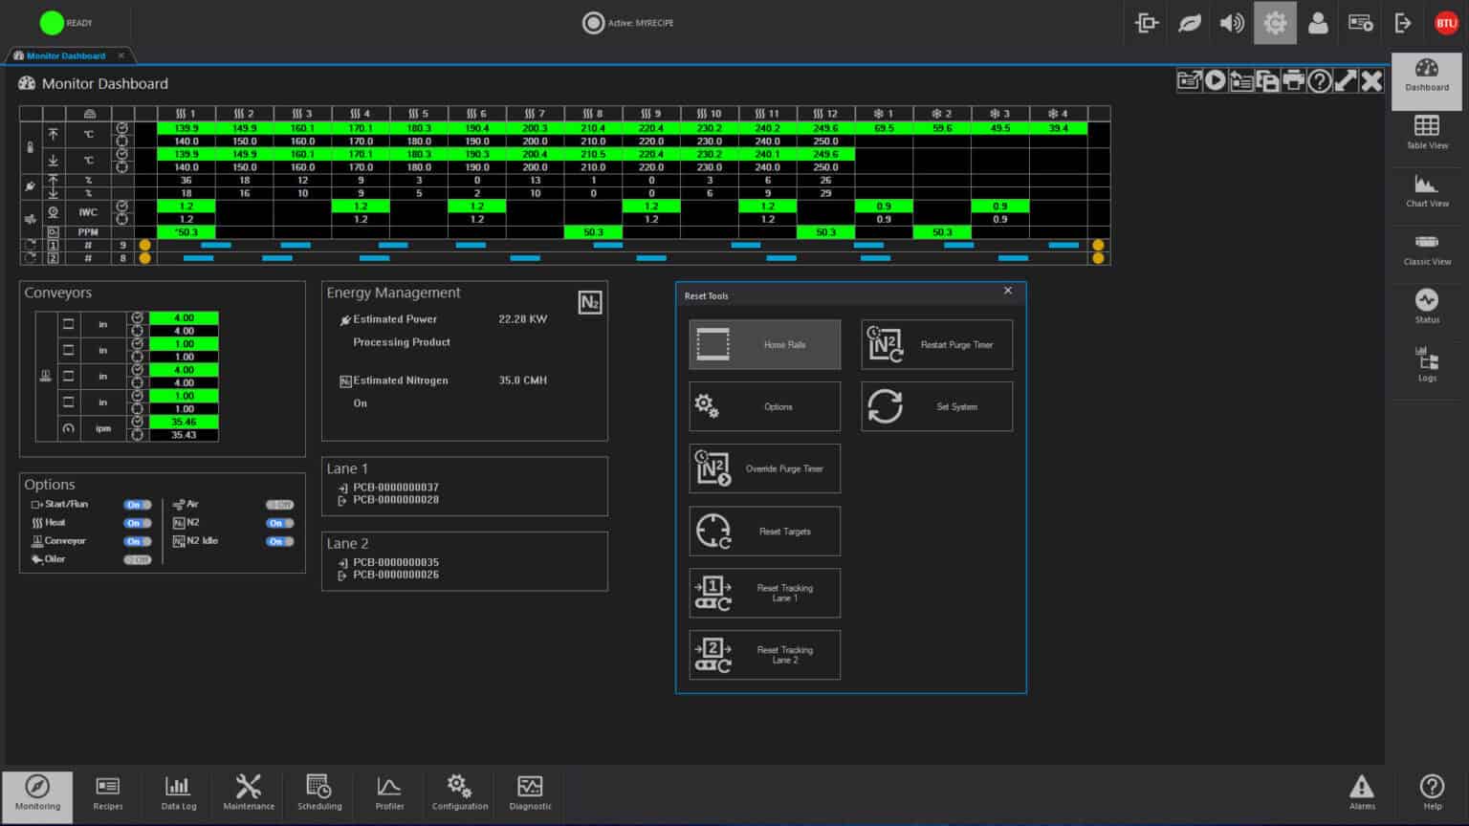Click the play icon in dashboard toolbar

click(x=1215, y=81)
